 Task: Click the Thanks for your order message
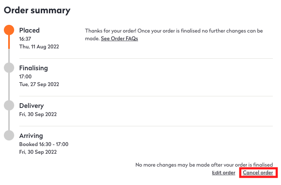[174, 31]
